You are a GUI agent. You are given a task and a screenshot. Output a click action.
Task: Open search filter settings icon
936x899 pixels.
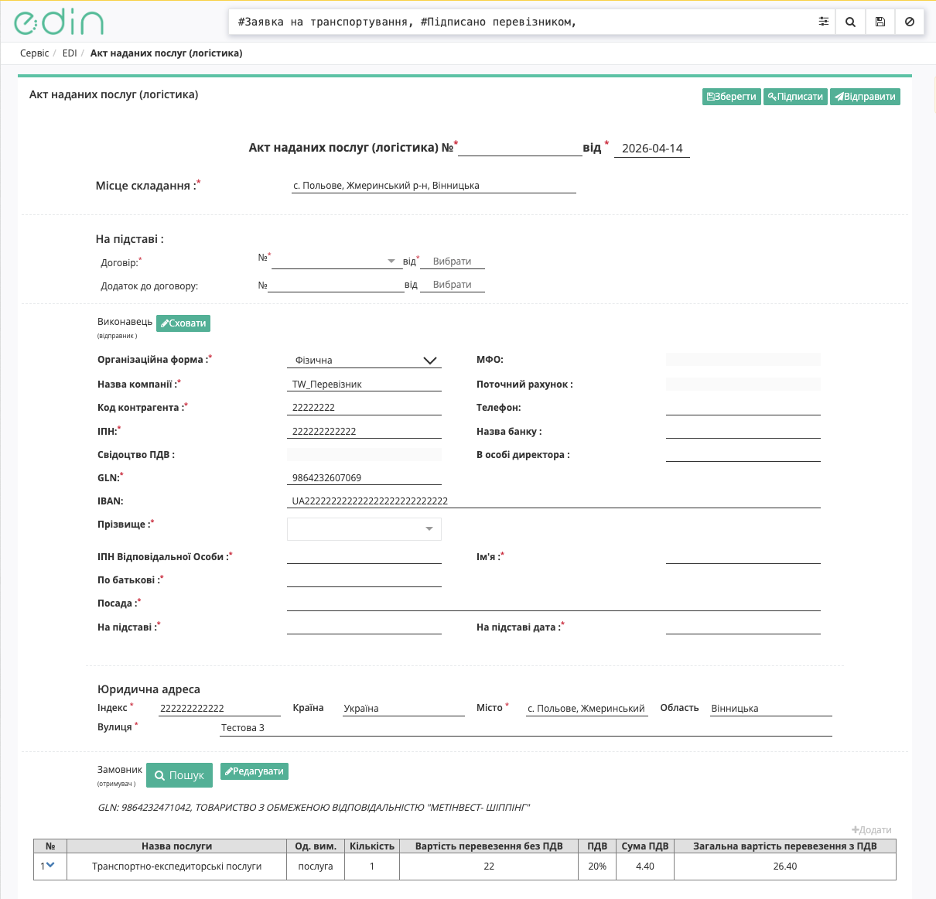tap(824, 22)
